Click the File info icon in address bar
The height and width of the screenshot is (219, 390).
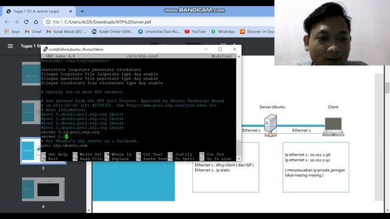coord(48,22)
